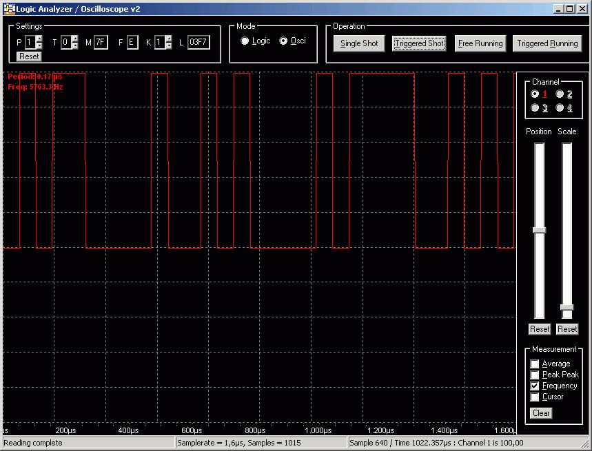The width and height of the screenshot is (592, 451).
Task: Click the Free Running button
Action: (x=480, y=43)
